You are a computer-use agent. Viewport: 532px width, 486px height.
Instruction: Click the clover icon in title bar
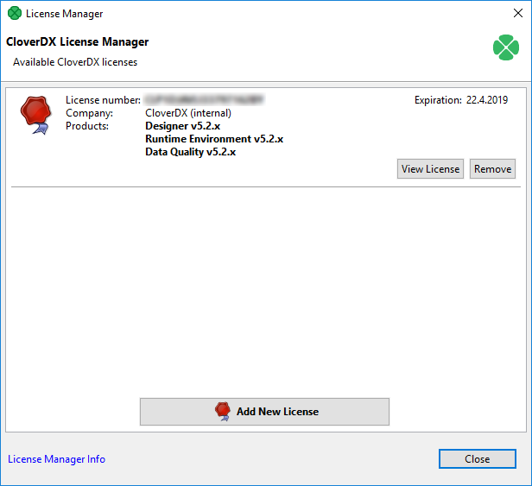pos(14,14)
